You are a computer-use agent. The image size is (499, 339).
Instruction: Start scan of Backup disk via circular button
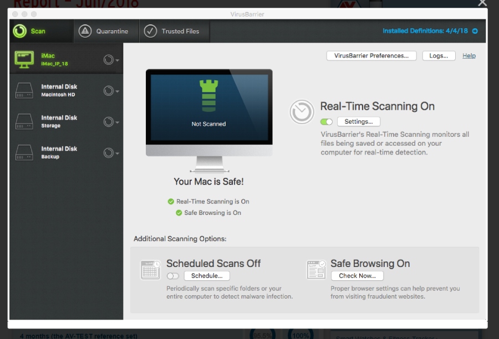(109, 153)
